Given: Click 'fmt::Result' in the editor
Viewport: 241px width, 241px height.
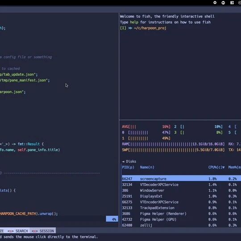Looking at the screenshot, I should tap(29, 144).
